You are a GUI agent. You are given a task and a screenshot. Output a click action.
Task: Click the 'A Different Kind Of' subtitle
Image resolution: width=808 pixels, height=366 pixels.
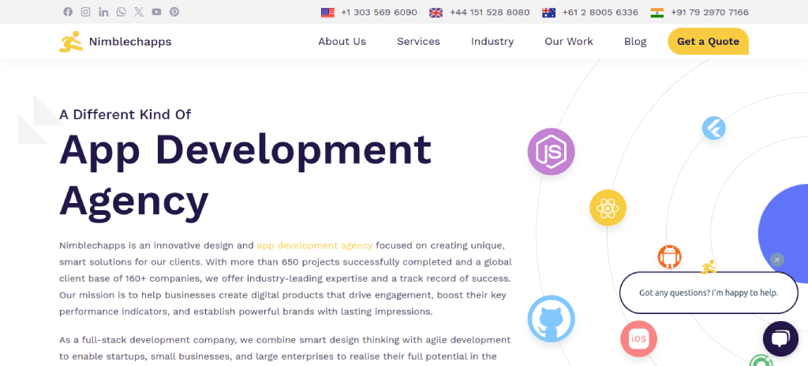[125, 114]
